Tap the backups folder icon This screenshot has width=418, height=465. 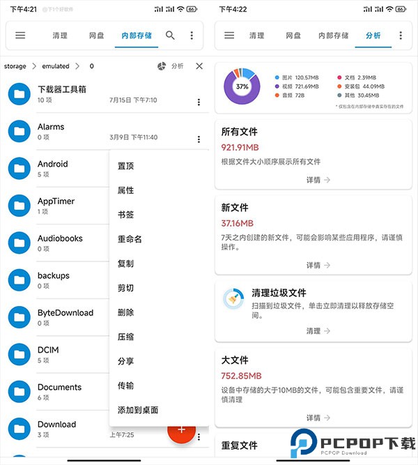coord(20,280)
